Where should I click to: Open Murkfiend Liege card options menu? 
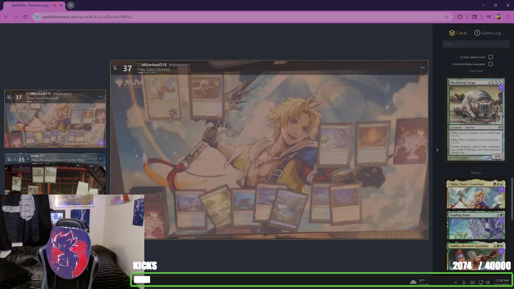501,88
